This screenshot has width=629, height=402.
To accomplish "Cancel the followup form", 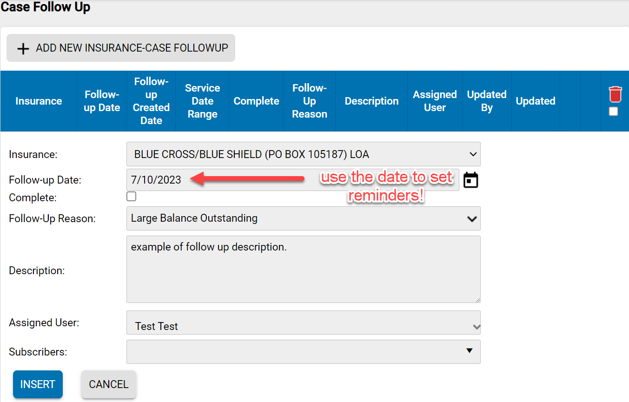I will (108, 384).
